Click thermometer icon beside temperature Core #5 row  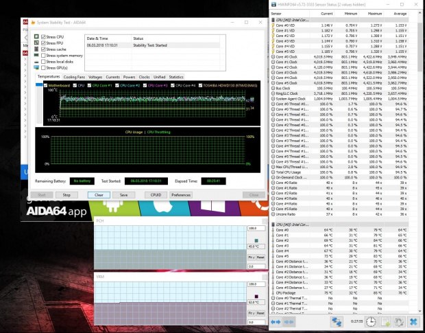pos(274,256)
